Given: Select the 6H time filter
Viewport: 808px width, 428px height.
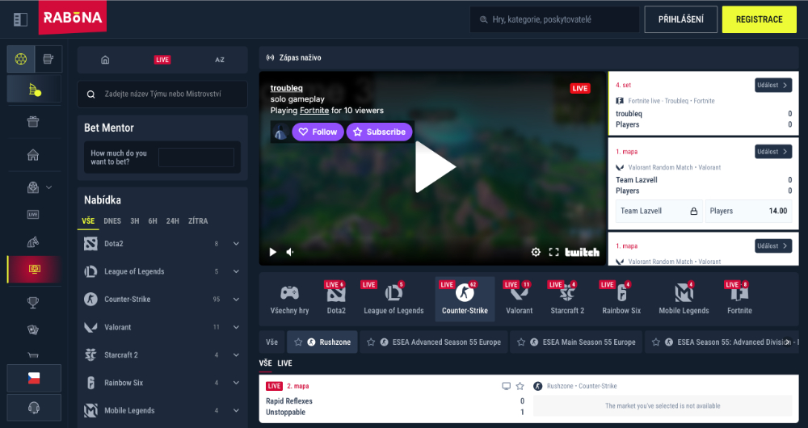Looking at the screenshot, I should [x=153, y=221].
